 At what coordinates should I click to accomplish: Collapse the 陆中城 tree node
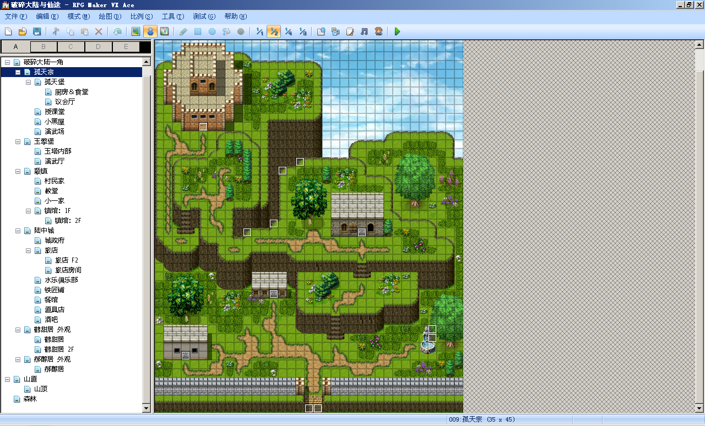[18, 231]
